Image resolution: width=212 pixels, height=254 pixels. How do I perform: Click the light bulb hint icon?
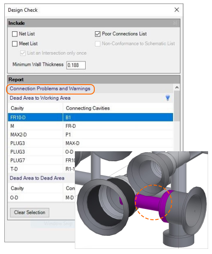(x=168, y=98)
